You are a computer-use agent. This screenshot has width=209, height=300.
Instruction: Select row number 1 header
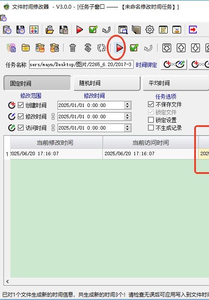[x=7, y=154]
